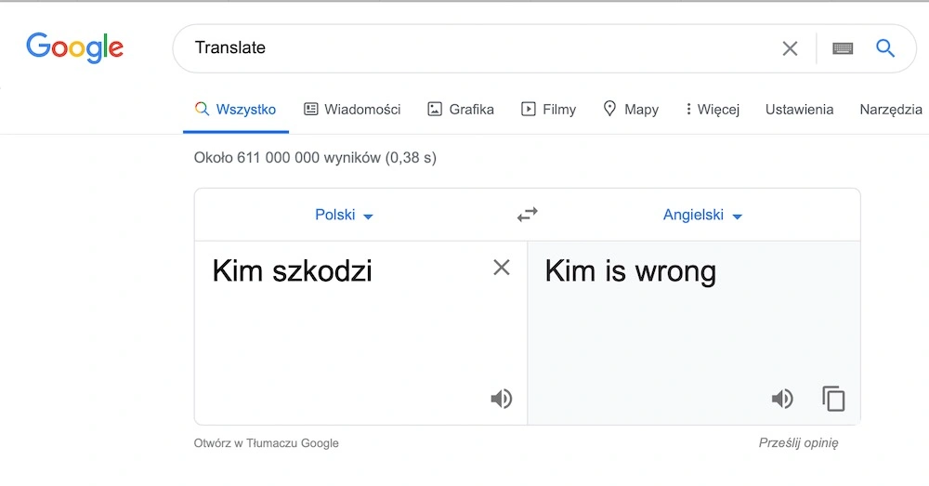Click the Google logo
Image resolution: width=929 pixels, height=486 pixels.
(74, 47)
